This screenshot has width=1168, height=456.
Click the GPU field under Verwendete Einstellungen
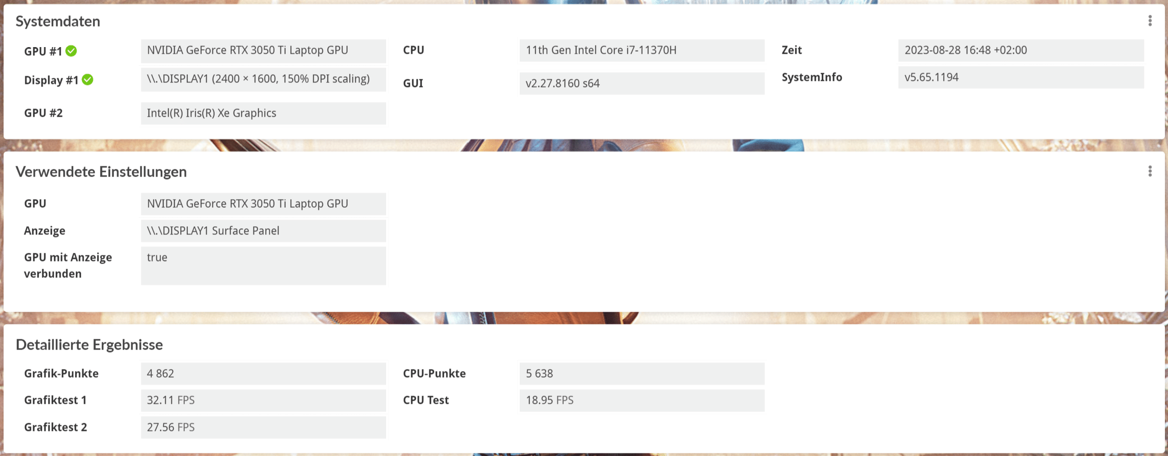pyautogui.click(x=263, y=204)
